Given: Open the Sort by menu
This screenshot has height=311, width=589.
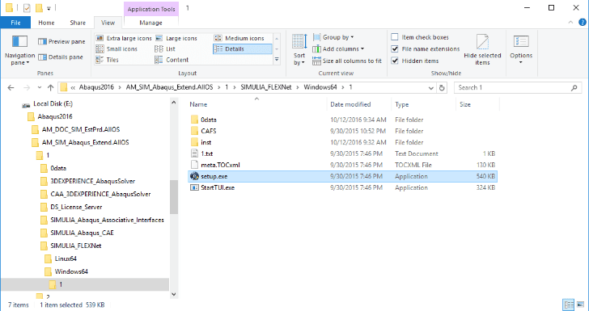Looking at the screenshot, I should pyautogui.click(x=299, y=50).
